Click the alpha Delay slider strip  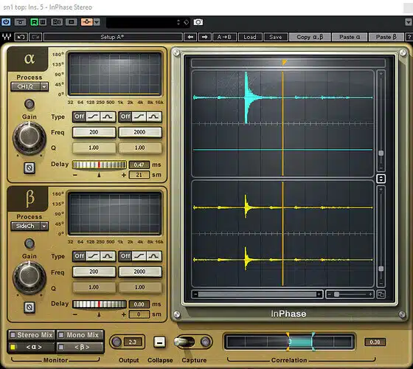(x=100, y=165)
